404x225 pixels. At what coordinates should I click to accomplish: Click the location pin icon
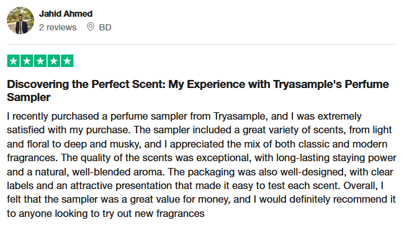(91, 27)
